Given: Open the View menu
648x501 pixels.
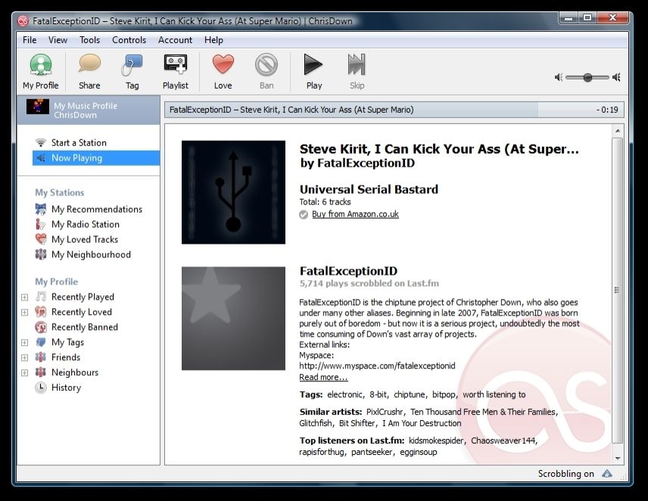Looking at the screenshot, I should point(58,40).
